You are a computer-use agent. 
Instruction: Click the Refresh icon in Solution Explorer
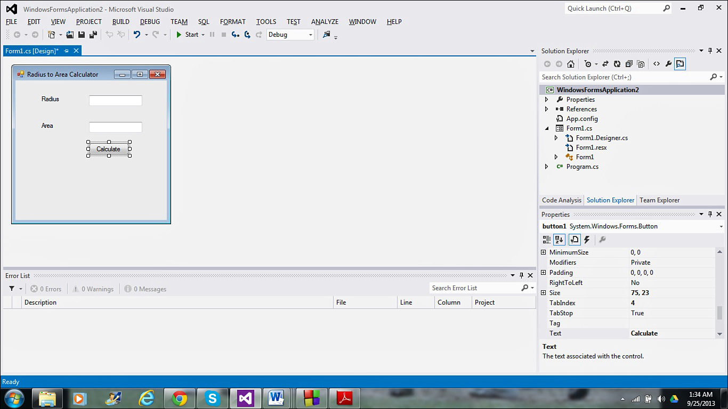click(x=617, y=64)
